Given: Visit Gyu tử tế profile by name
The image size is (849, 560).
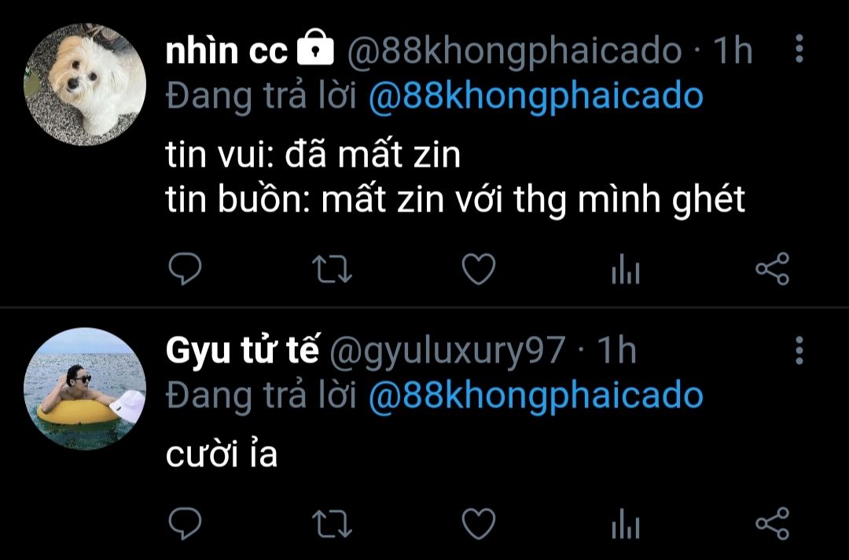Looking at the screenshot, I should coord(243,350).
